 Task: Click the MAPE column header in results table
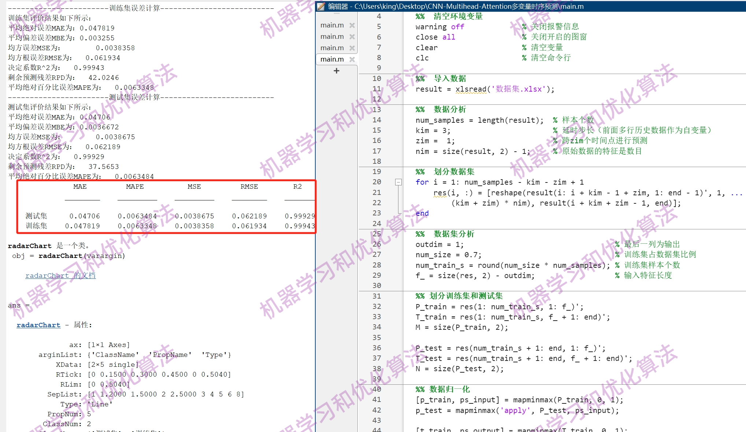[135, 187]
